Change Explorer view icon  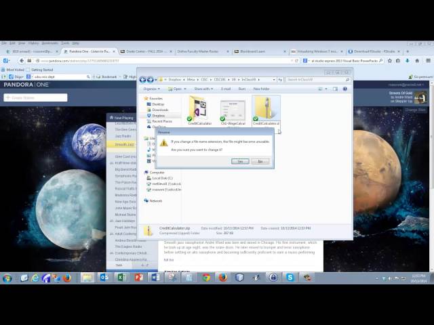point(320,89)
